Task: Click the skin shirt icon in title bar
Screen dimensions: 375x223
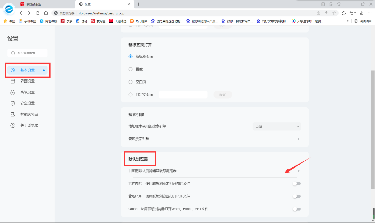Action: click(x=339, y=4)
